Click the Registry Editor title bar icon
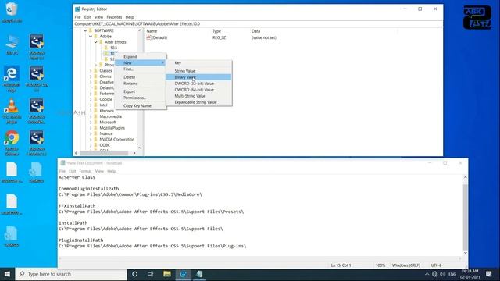This screenshot has width=500, height=281. tap(77, 9)
